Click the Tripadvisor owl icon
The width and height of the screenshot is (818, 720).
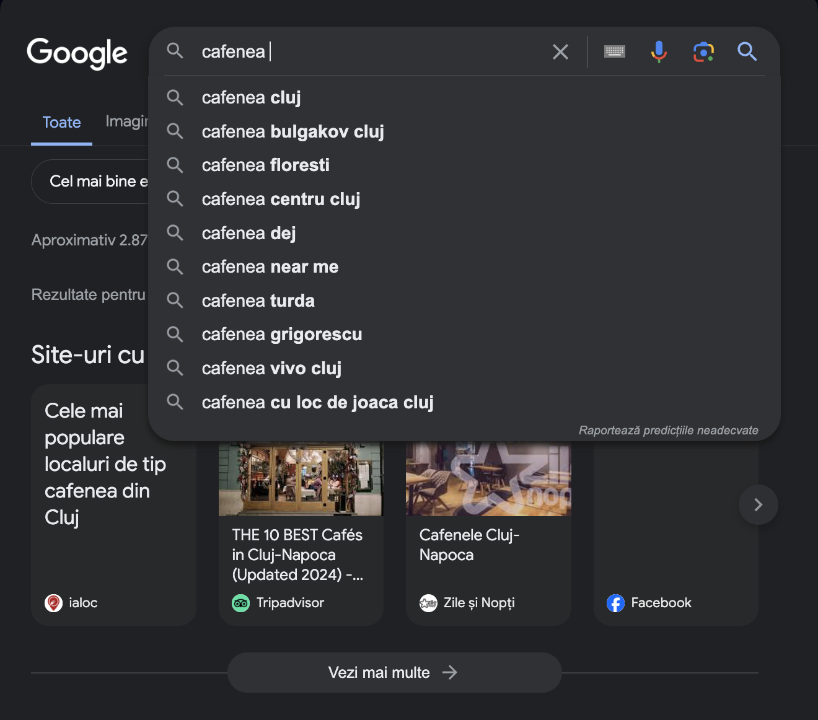(240, 603)
